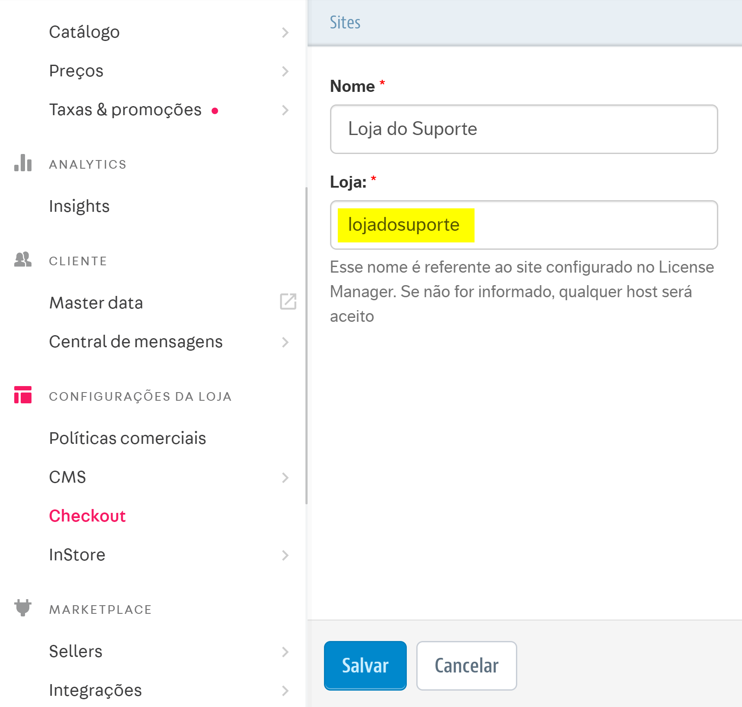Viewport: 742px width, 707px height.
Task: Expand the CMS submenu
Action: click(x=285, y=478)
